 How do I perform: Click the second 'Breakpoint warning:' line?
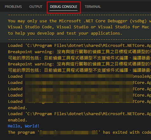pyautogui.click(x=79, y=64)
